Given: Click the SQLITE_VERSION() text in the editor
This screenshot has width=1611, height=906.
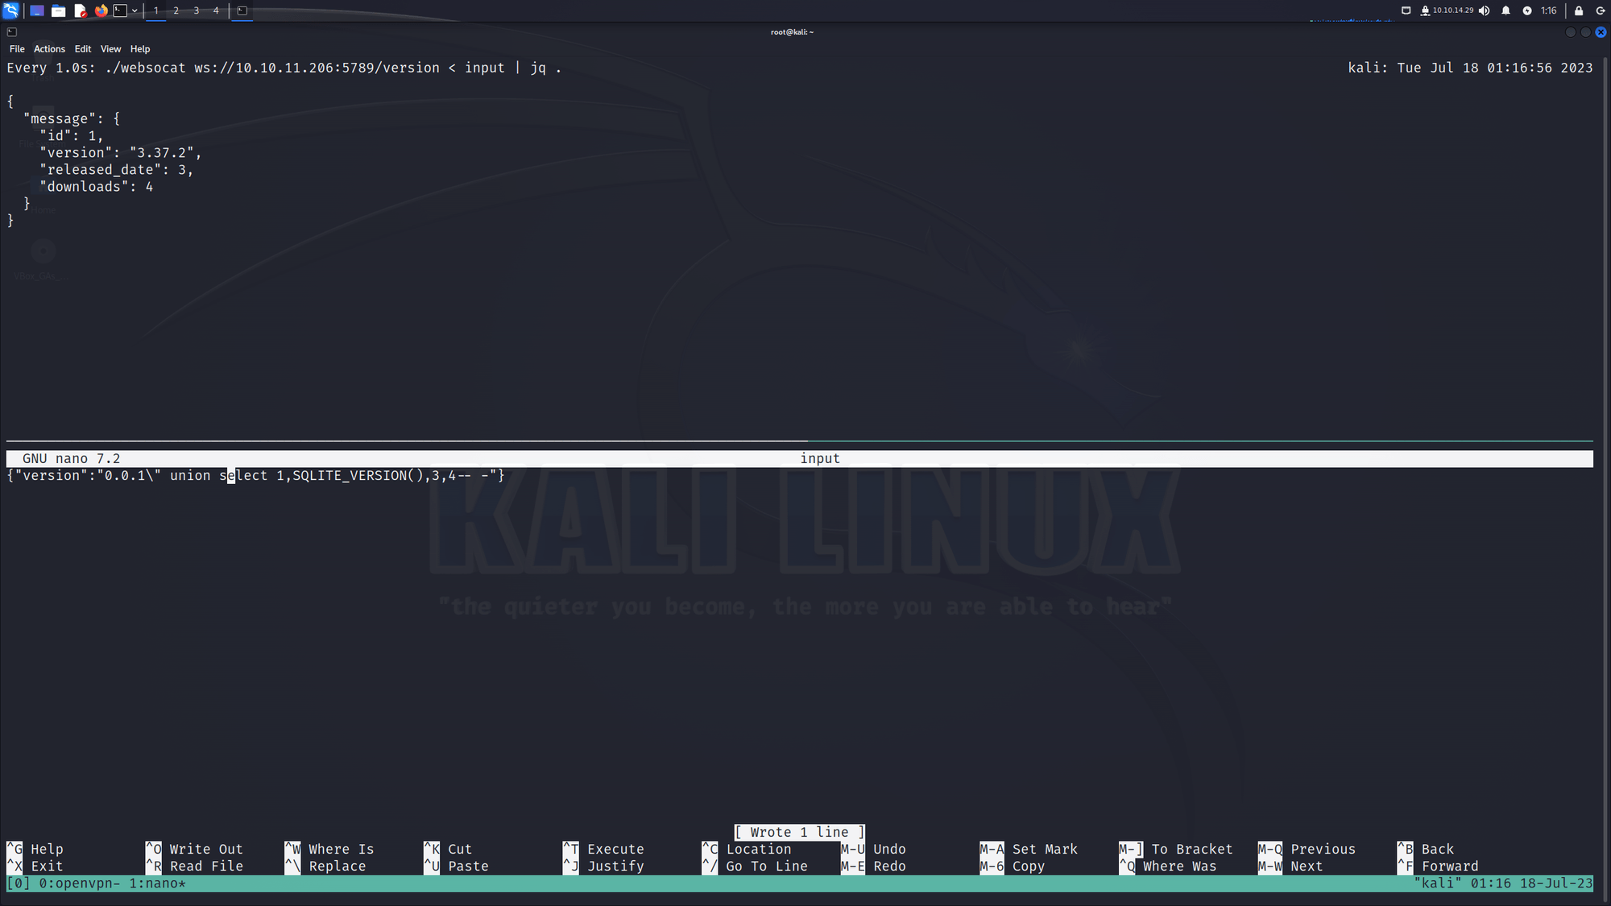Looking at the screenshot, I should (x=358, y=475).
